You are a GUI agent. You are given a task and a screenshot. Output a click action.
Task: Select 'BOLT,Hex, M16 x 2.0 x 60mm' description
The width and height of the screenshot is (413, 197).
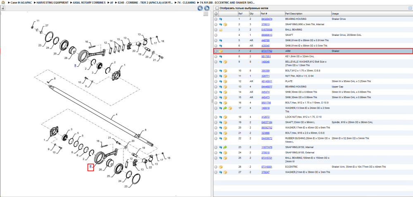[x=306, y=133]
